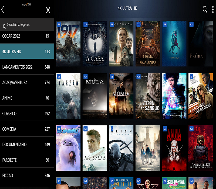Viewport: 216px width, 189px height.
Task: Click the 6.7 rating badge on Anna
Action: point(165,129)
